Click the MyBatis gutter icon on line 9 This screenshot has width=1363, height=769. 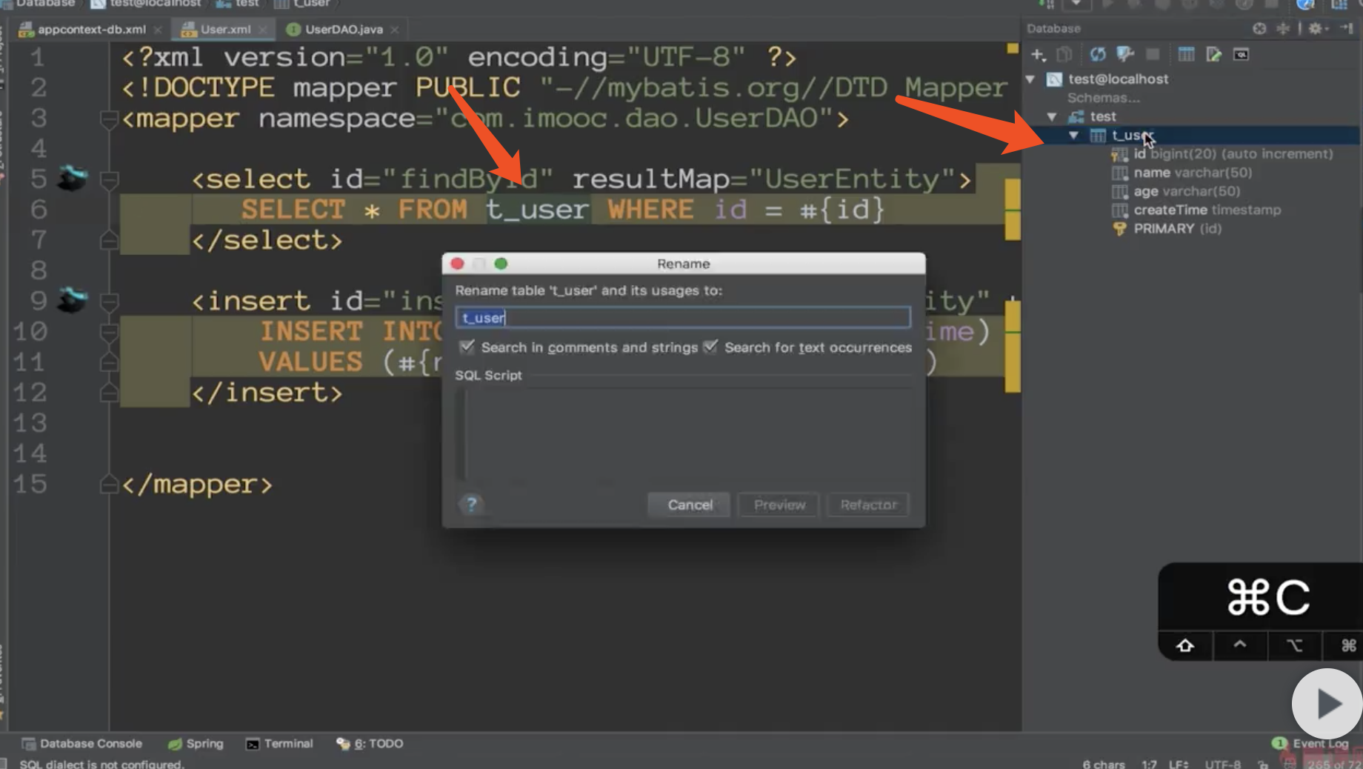(x=72, y=300)
